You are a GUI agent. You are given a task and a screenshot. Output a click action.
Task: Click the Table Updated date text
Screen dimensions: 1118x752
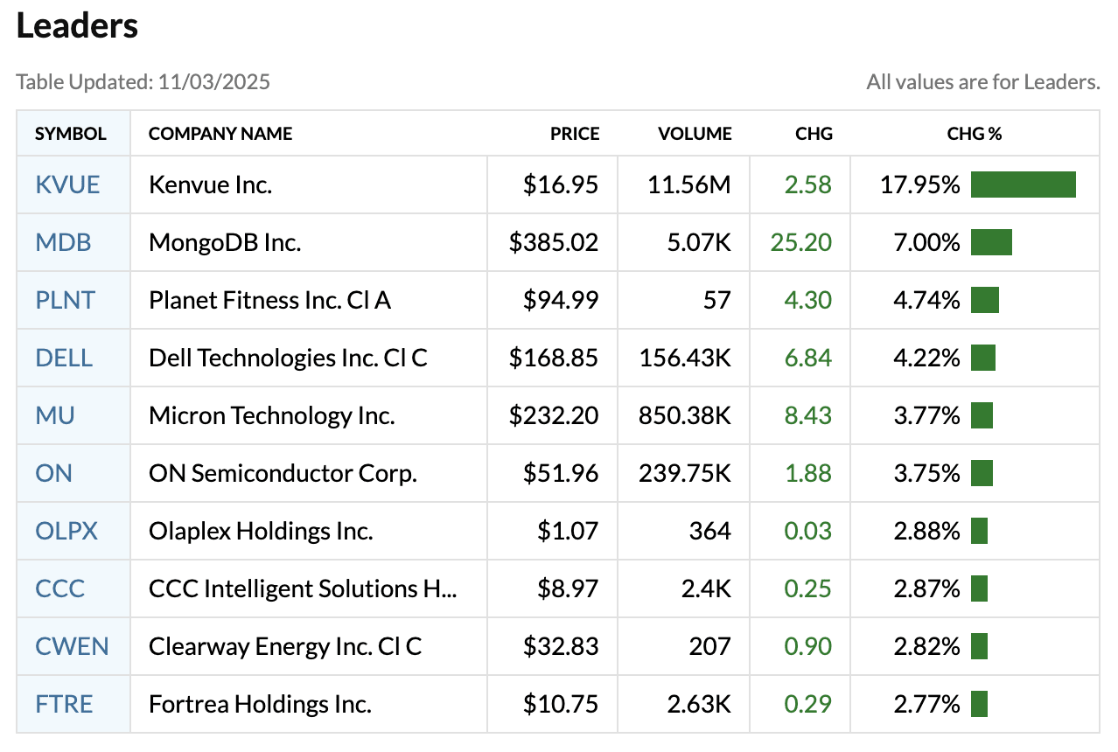[x=143, y=81]
